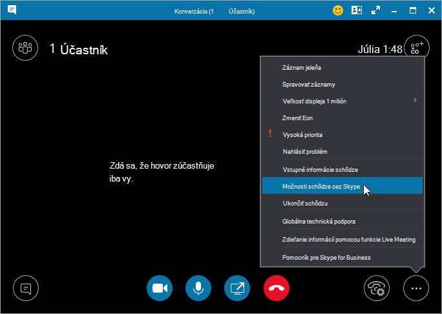The width and height of the screenshot is (442, 314).
Task: Choose Nahlásiť problém menu option
Action: [342, 152]
